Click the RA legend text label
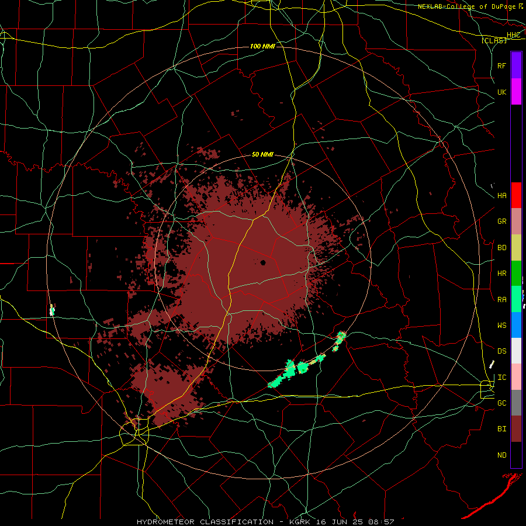This screenshot has height=526, width=526. pyautogui.click(x=501, y=300)
